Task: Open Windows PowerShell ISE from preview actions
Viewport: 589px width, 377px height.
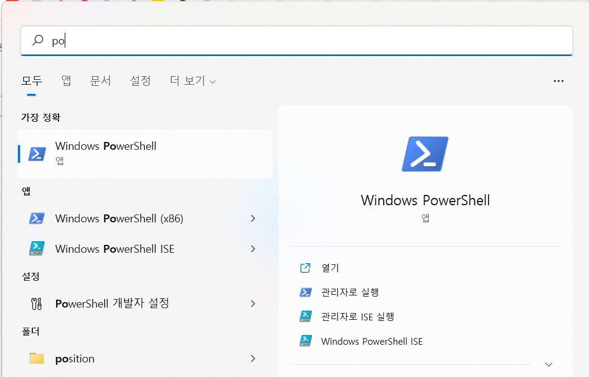Action: (372, 341)
